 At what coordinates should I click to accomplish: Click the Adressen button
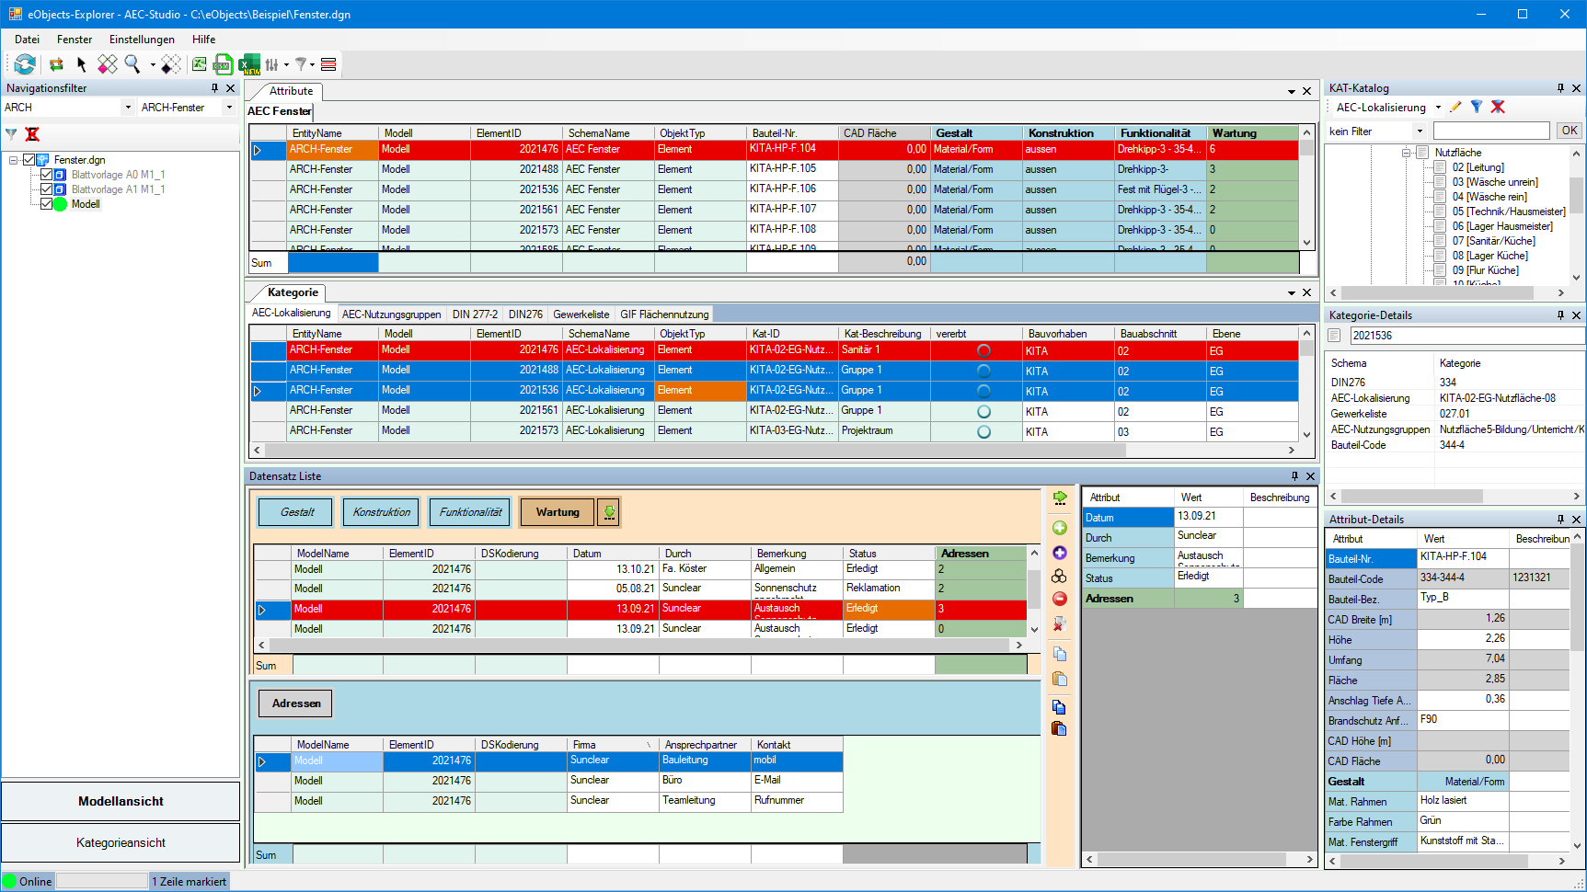(x=296, y=703)
